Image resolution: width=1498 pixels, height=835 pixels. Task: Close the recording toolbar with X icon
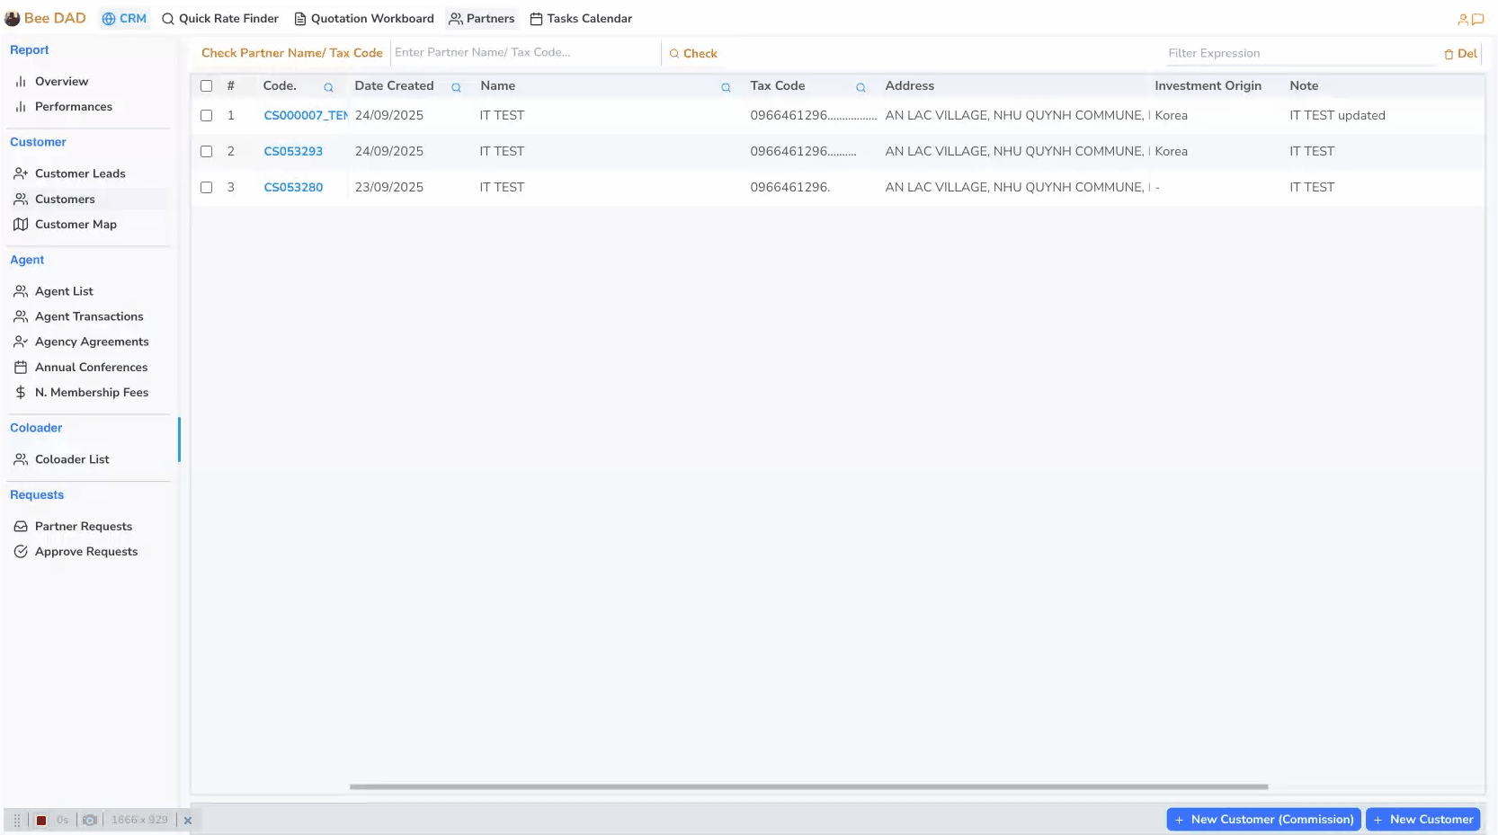click(188, 820)
